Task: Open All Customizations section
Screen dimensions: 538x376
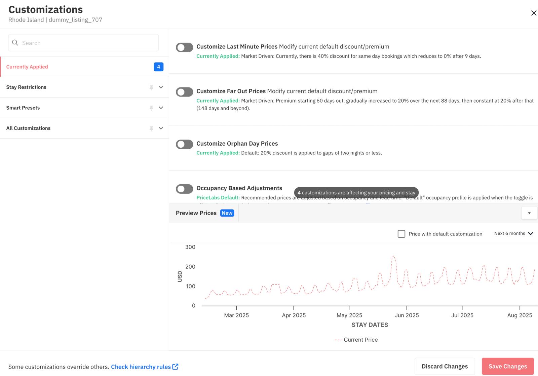Action: [84, 128]
